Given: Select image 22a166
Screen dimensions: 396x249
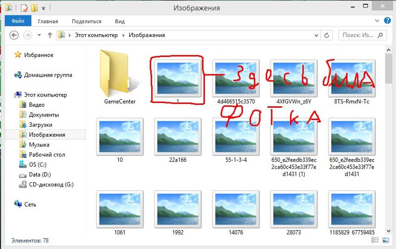Looking at the screenshot, I should [x=178, y=140].
